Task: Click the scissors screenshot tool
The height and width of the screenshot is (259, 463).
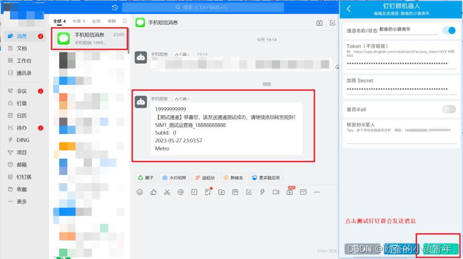Action: [x=167, y=192]
